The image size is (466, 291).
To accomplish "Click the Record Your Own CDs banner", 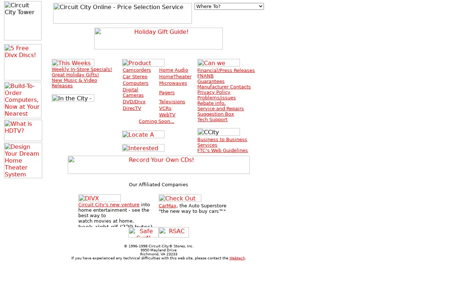I will pyautogui.click(x=159, y=165).
